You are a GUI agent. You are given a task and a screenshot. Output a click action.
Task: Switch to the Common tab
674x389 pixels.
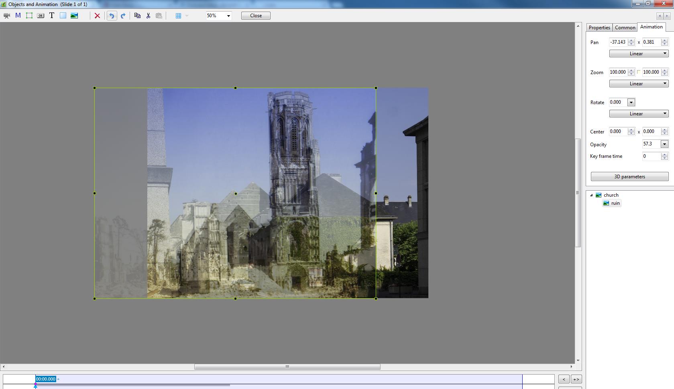625,28
